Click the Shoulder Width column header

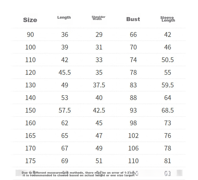(x=98, y=18)
